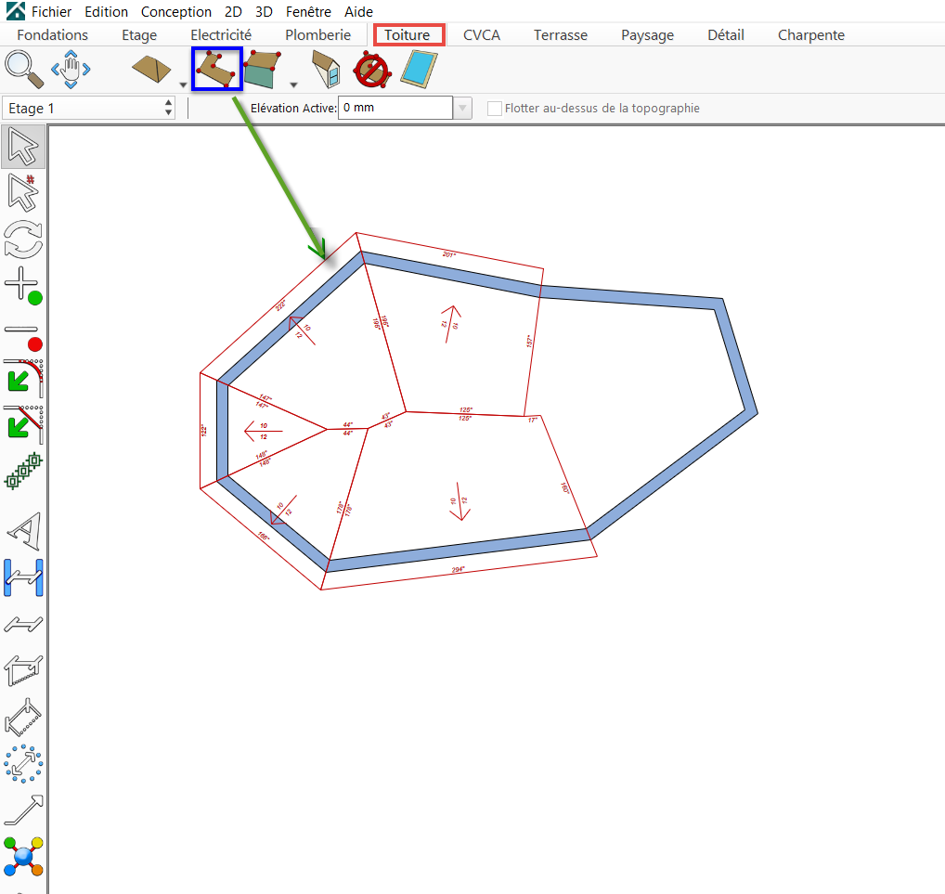Viewport: 945px width, 894px height.
Task: Click the plus with green dot tool
Action: tap(23, 286)
